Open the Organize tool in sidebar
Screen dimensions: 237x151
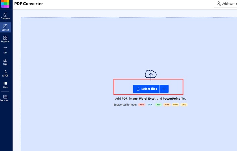5,39
